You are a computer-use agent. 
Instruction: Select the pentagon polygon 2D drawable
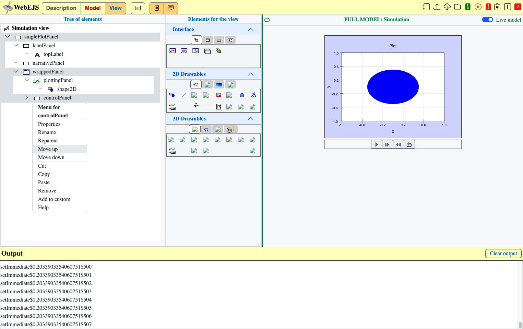[x=242, y=95]
